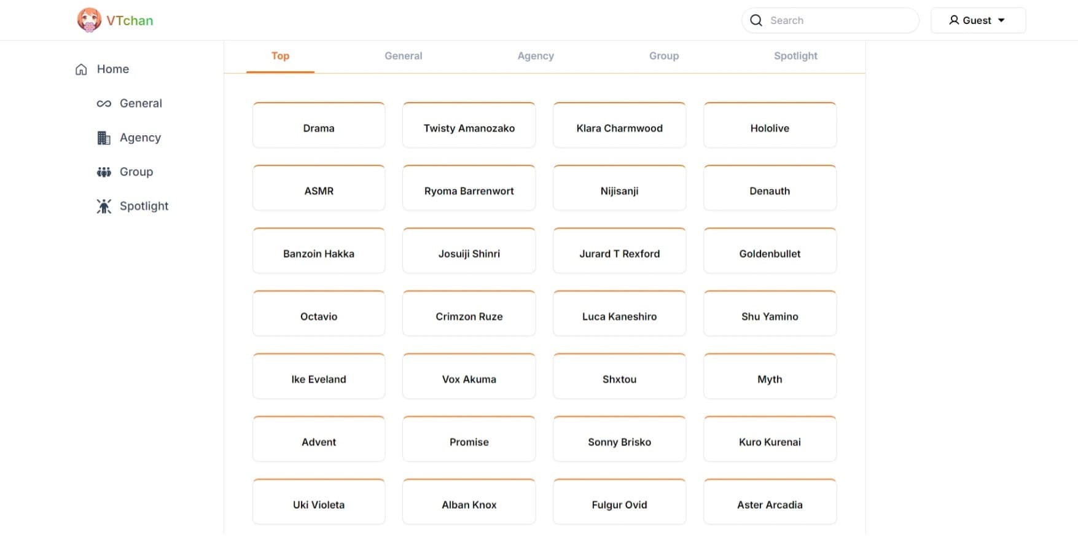Click the Group people icon in sidebar

[104, 172]
